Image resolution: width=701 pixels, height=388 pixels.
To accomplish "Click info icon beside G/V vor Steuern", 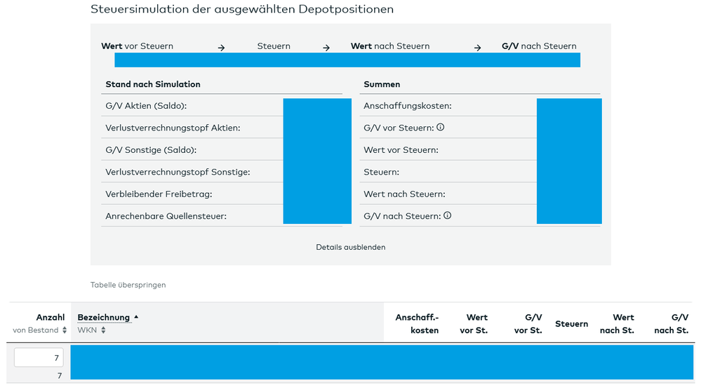I will (x=441, y=128).
